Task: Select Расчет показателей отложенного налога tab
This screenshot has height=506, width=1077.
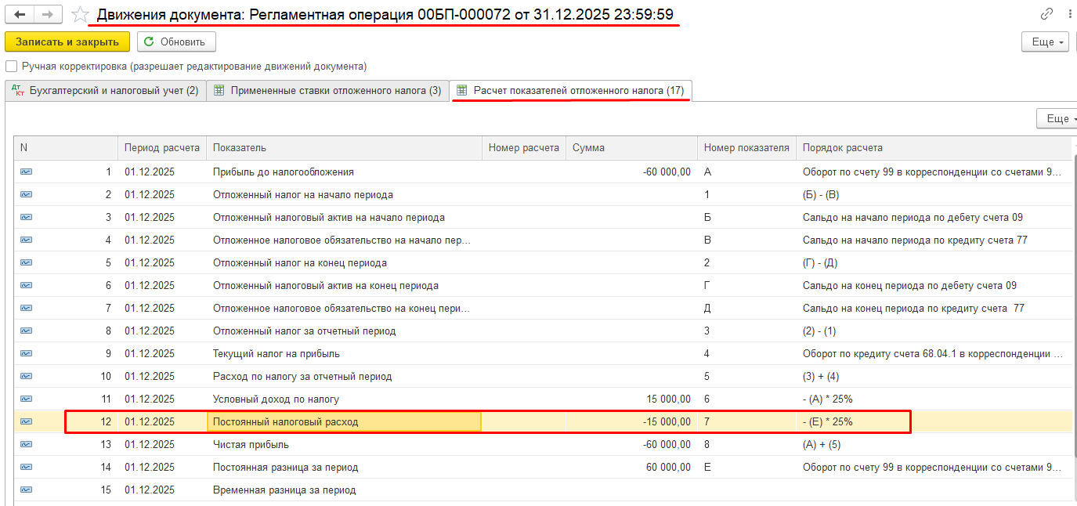Action: click(571, 91)
